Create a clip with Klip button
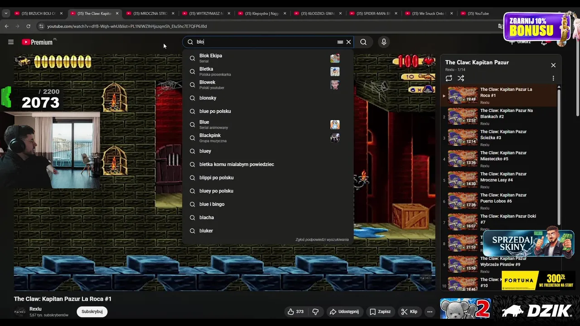The height and width of the screenshot is (326, 580). tap(409, 312)
